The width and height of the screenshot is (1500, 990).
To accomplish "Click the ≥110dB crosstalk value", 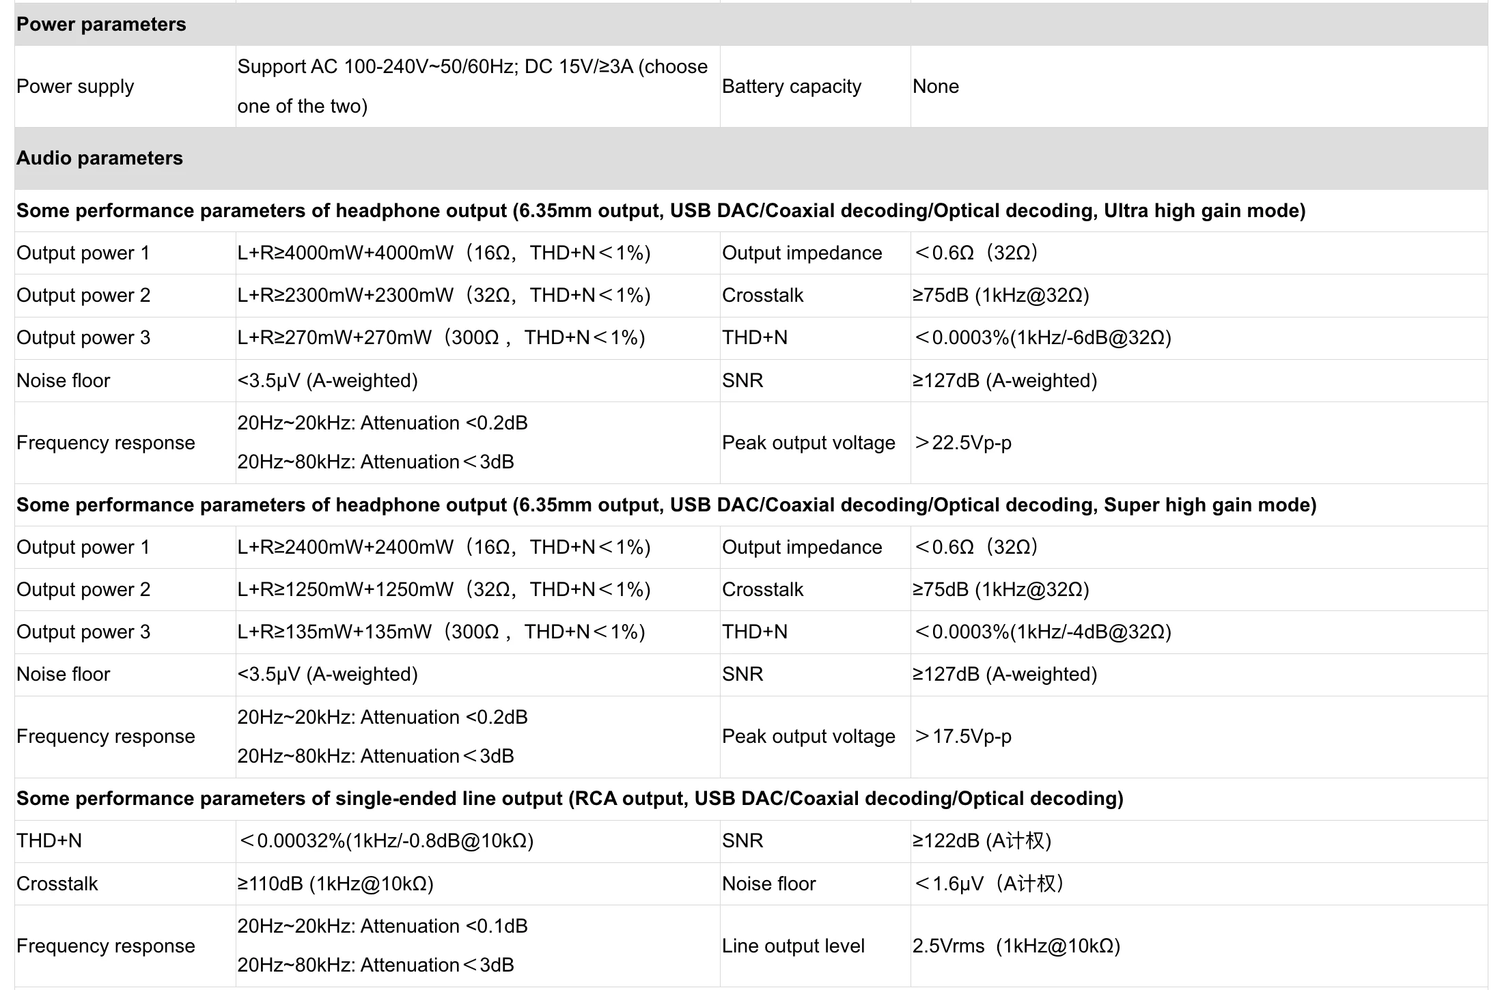I will [335, 884].
